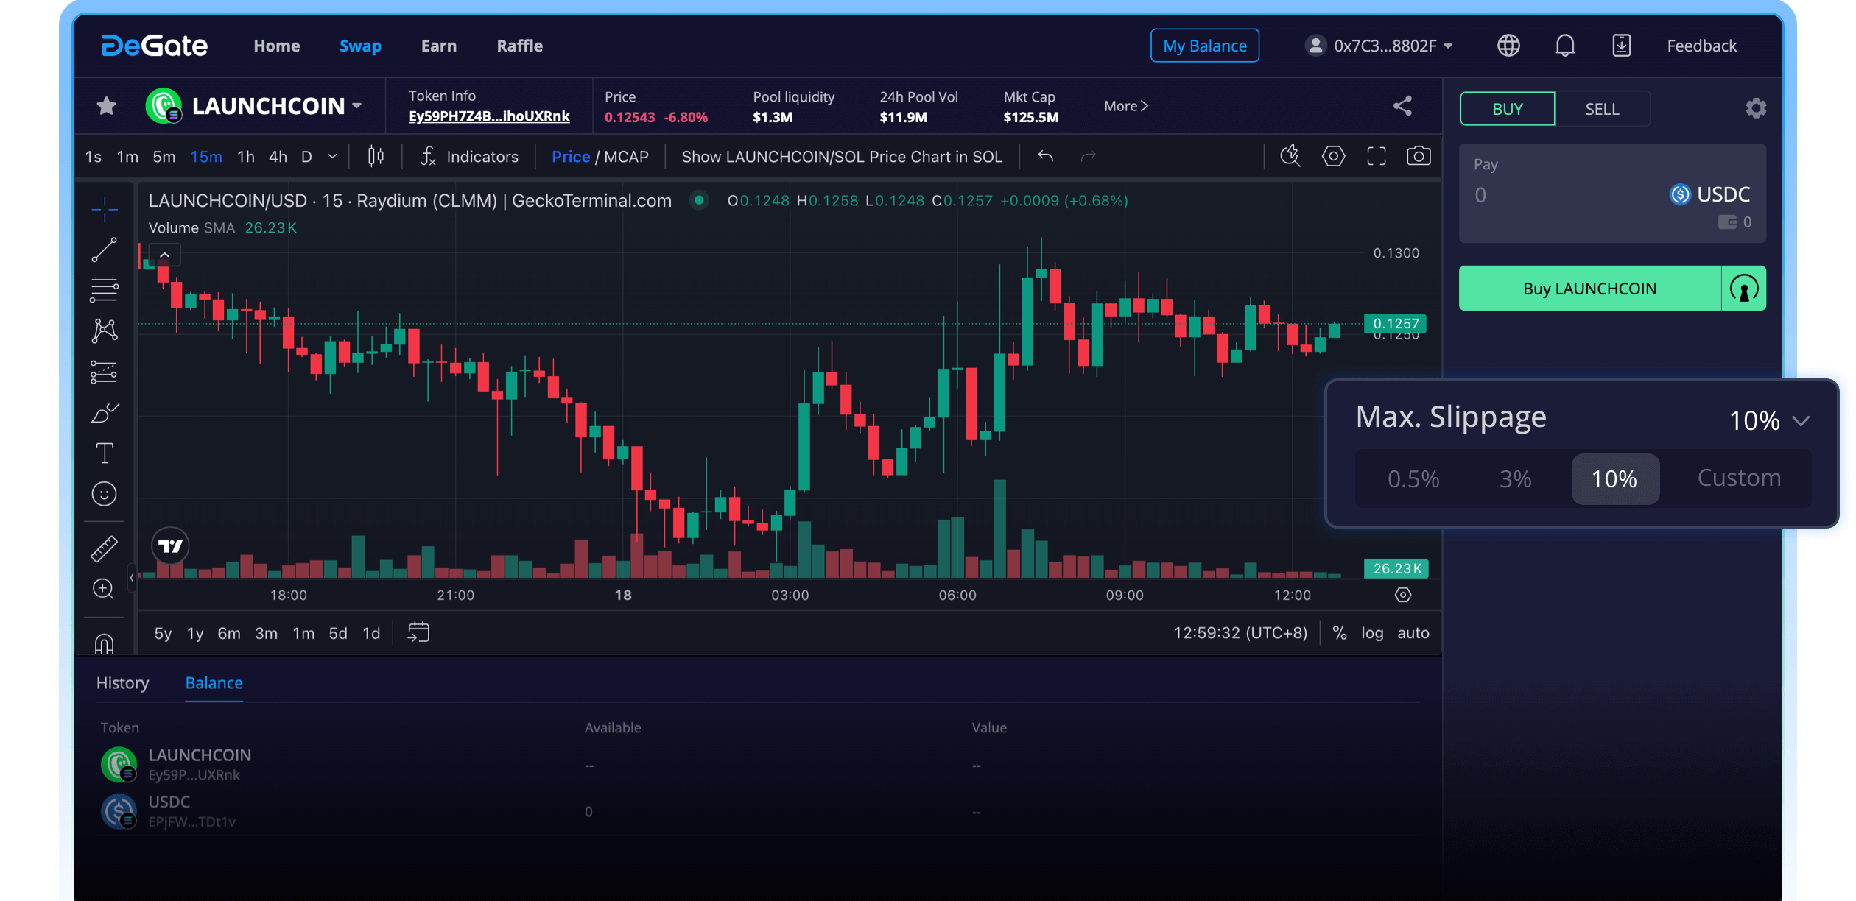Open the Swap page
This screenshot has height=901, width=1856.
(x=360, y=46)
